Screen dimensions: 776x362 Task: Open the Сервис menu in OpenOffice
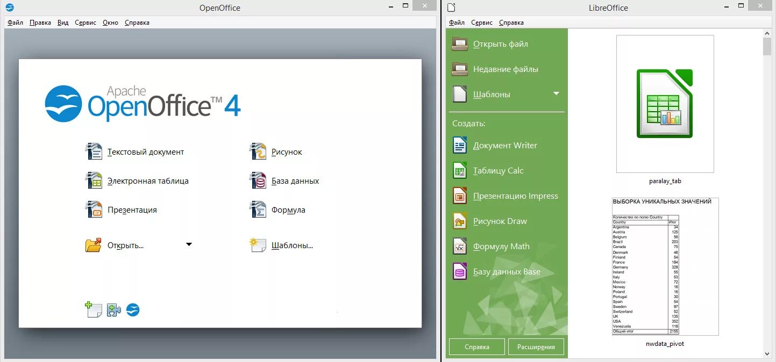point(86,23)
